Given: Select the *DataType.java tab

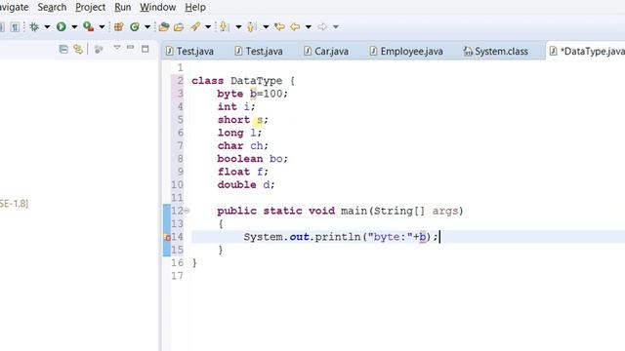Looking at the screenshot, I should point(587,52).
